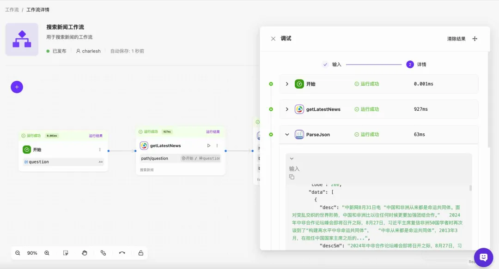
Task: Click the 工作流 breadcrumb link
Action: [x=12, y=10]
